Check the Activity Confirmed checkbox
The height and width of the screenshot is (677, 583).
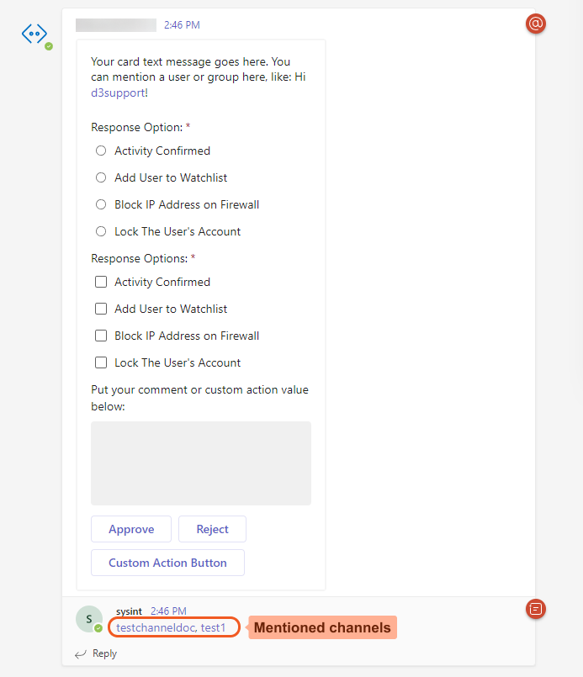101,283
